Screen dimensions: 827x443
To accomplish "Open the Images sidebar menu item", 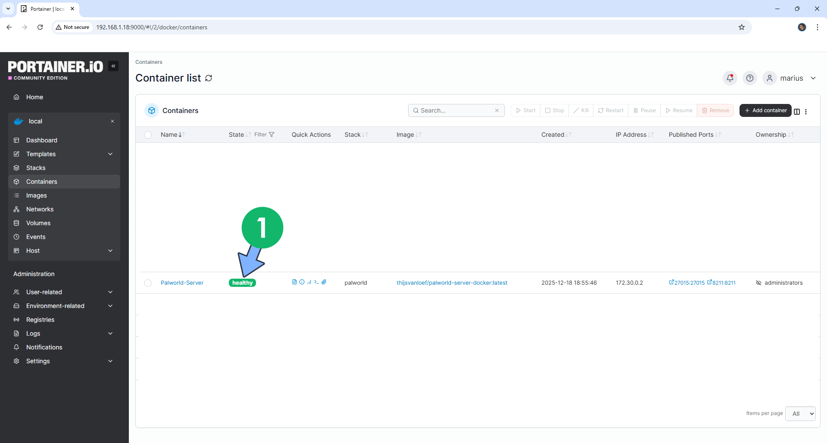I will click(36, 195).
